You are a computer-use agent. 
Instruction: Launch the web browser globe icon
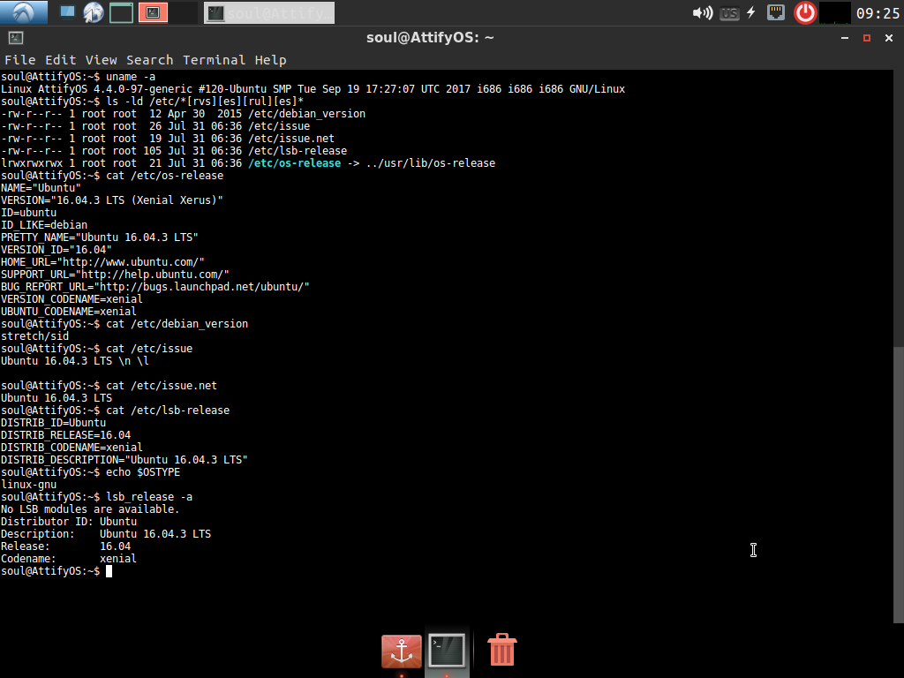click(93, 12)
